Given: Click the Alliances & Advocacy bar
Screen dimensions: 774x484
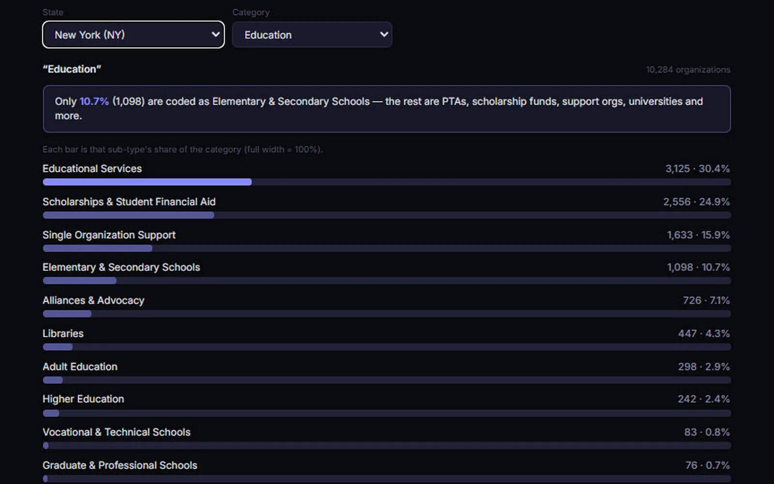Looking at the screenshot, I should [x=387, y=314].
